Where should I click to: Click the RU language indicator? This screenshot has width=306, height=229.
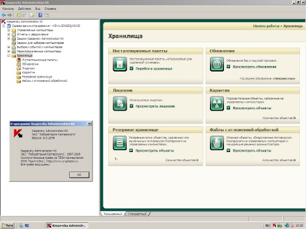pos(267,225)
